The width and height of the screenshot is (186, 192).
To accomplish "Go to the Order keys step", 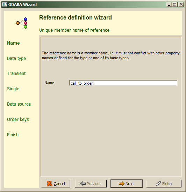I will coord(18,120).
